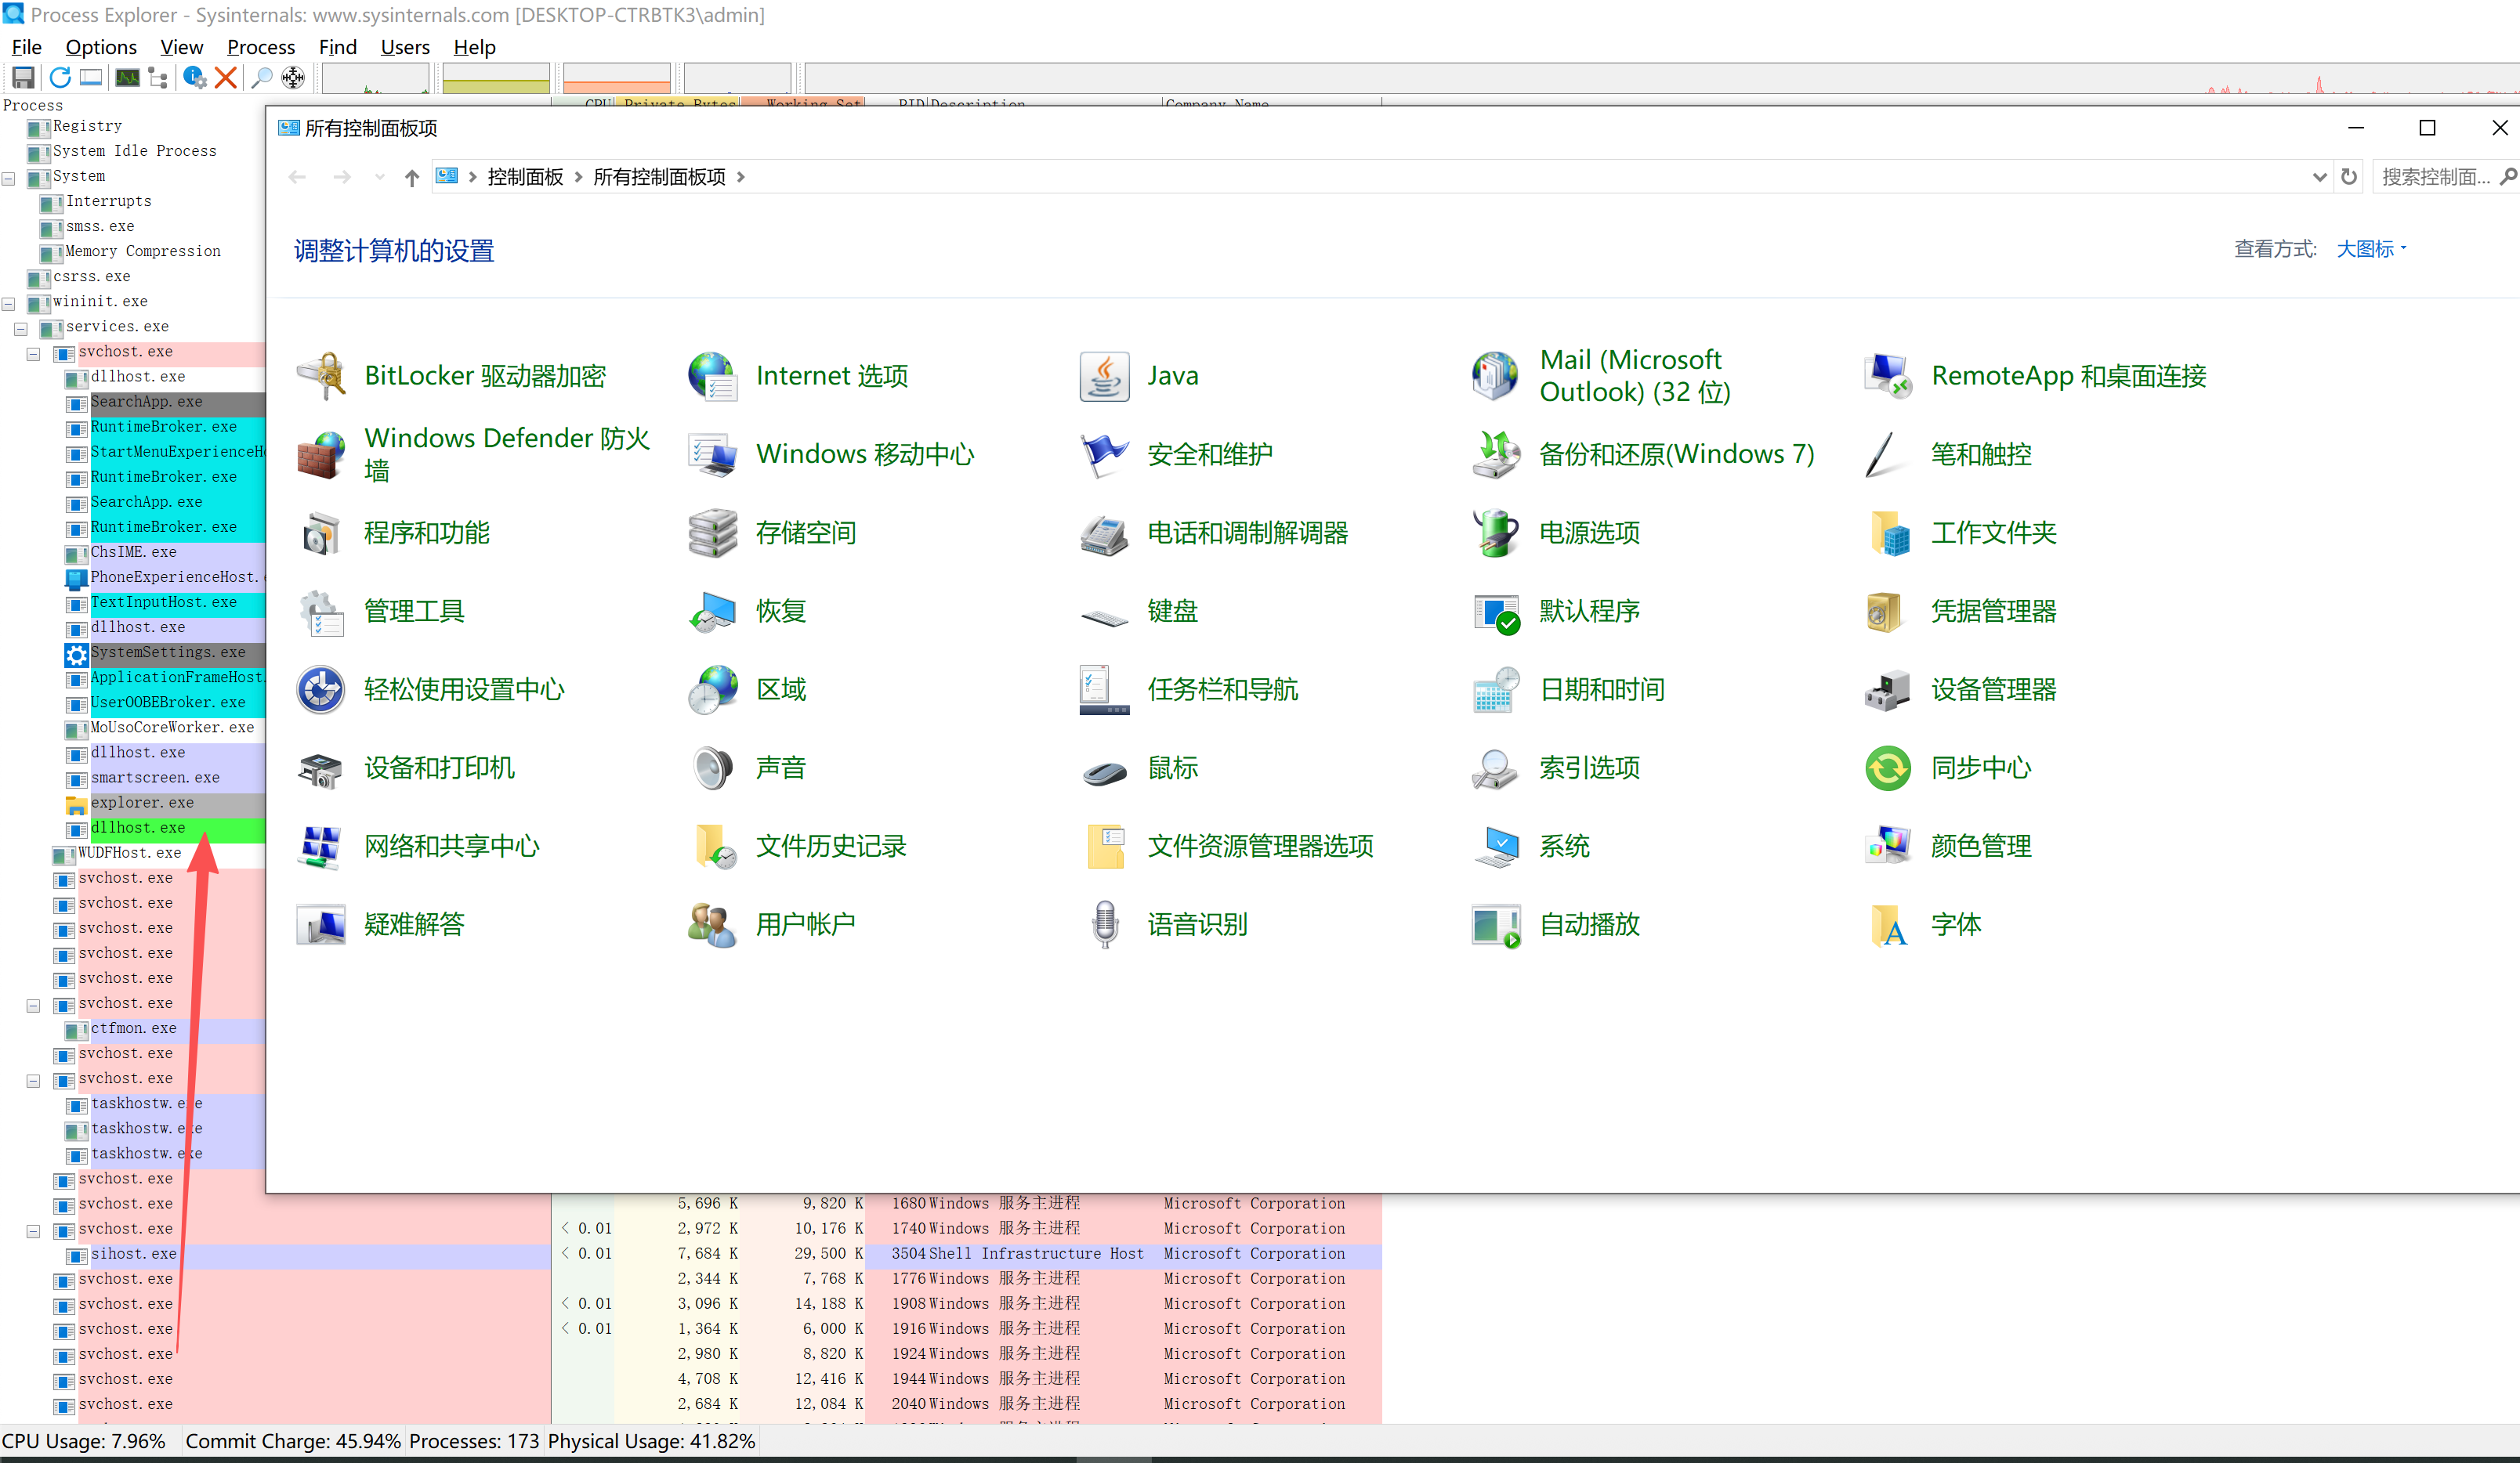The width and height of the screenshot is (2520, 1463).
Task: Click the Save toolbar icon
Action: (x=23, y=78)
